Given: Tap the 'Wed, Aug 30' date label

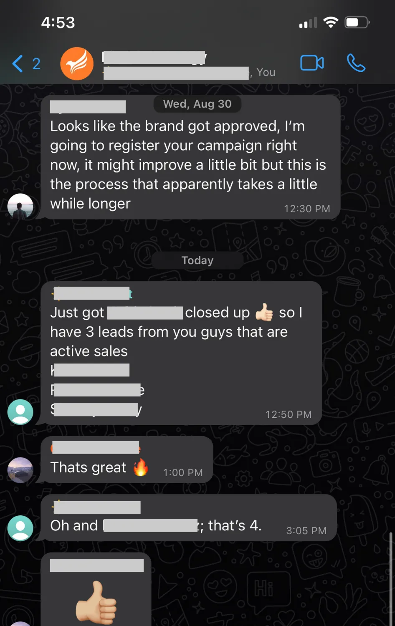Looking at the screenshot, I should click(197, 104).
